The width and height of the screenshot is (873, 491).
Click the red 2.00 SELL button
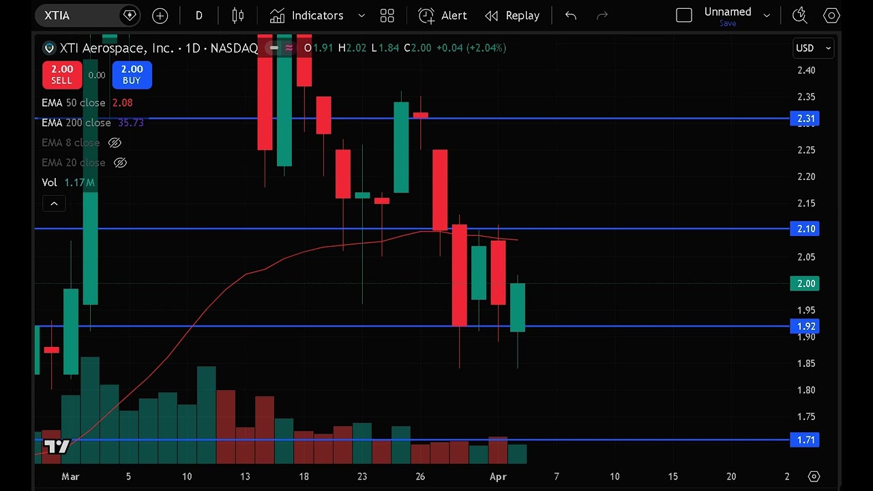(x=61, y=74)
